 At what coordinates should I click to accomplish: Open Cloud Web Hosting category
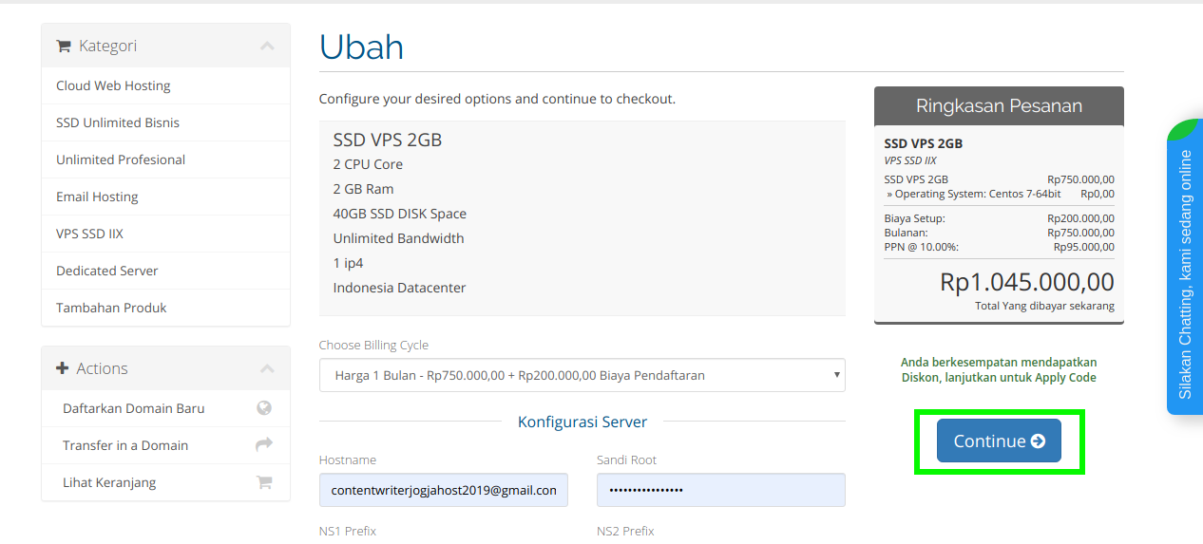(113, 85)
